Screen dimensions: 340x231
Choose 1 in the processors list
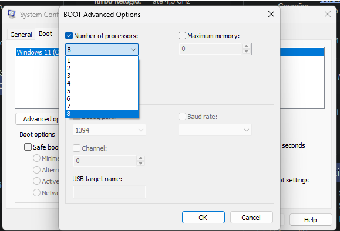pos(102,60)
